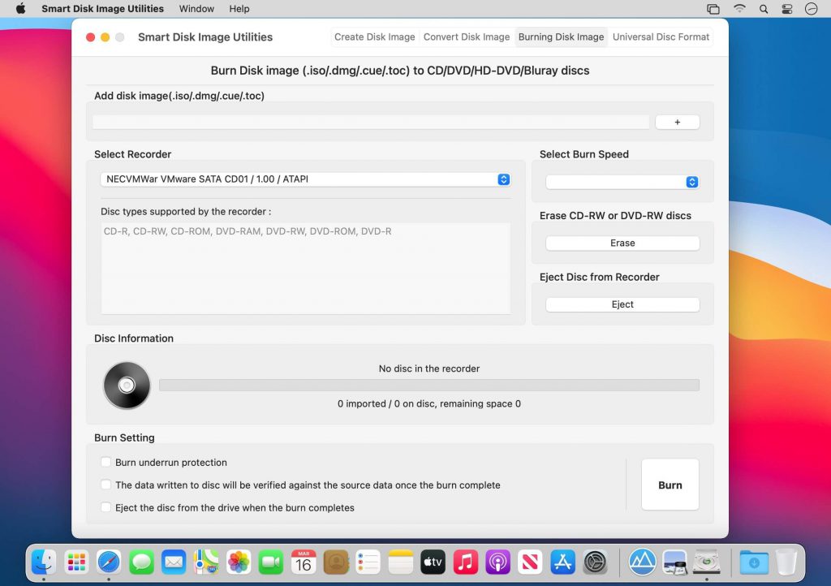
Task: Open Safari from the Dock
Action: (109, 562)
